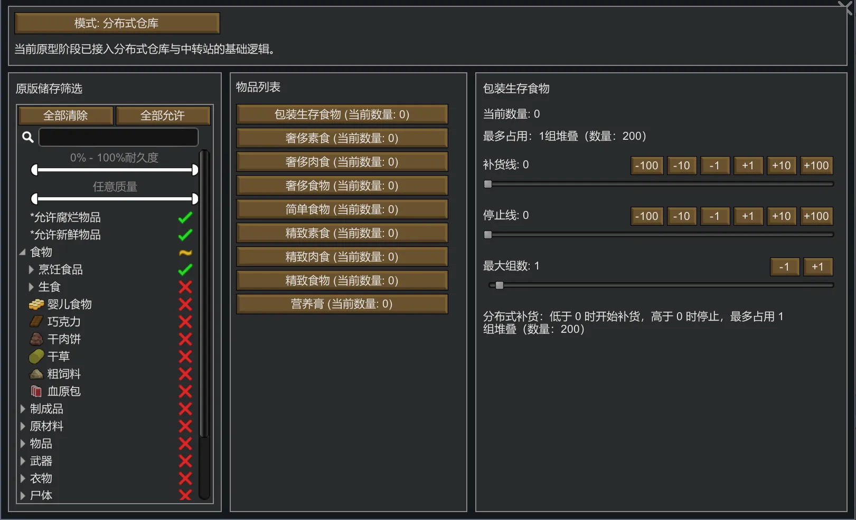Viewport: 856px width, 520px height.
Task: Click the 补货线 slider track
Action: 659,184
